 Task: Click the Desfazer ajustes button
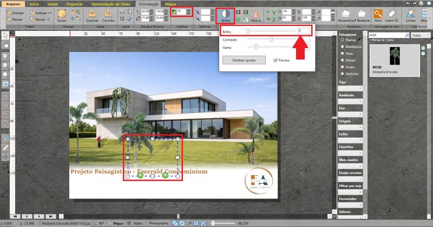point(244,60)
